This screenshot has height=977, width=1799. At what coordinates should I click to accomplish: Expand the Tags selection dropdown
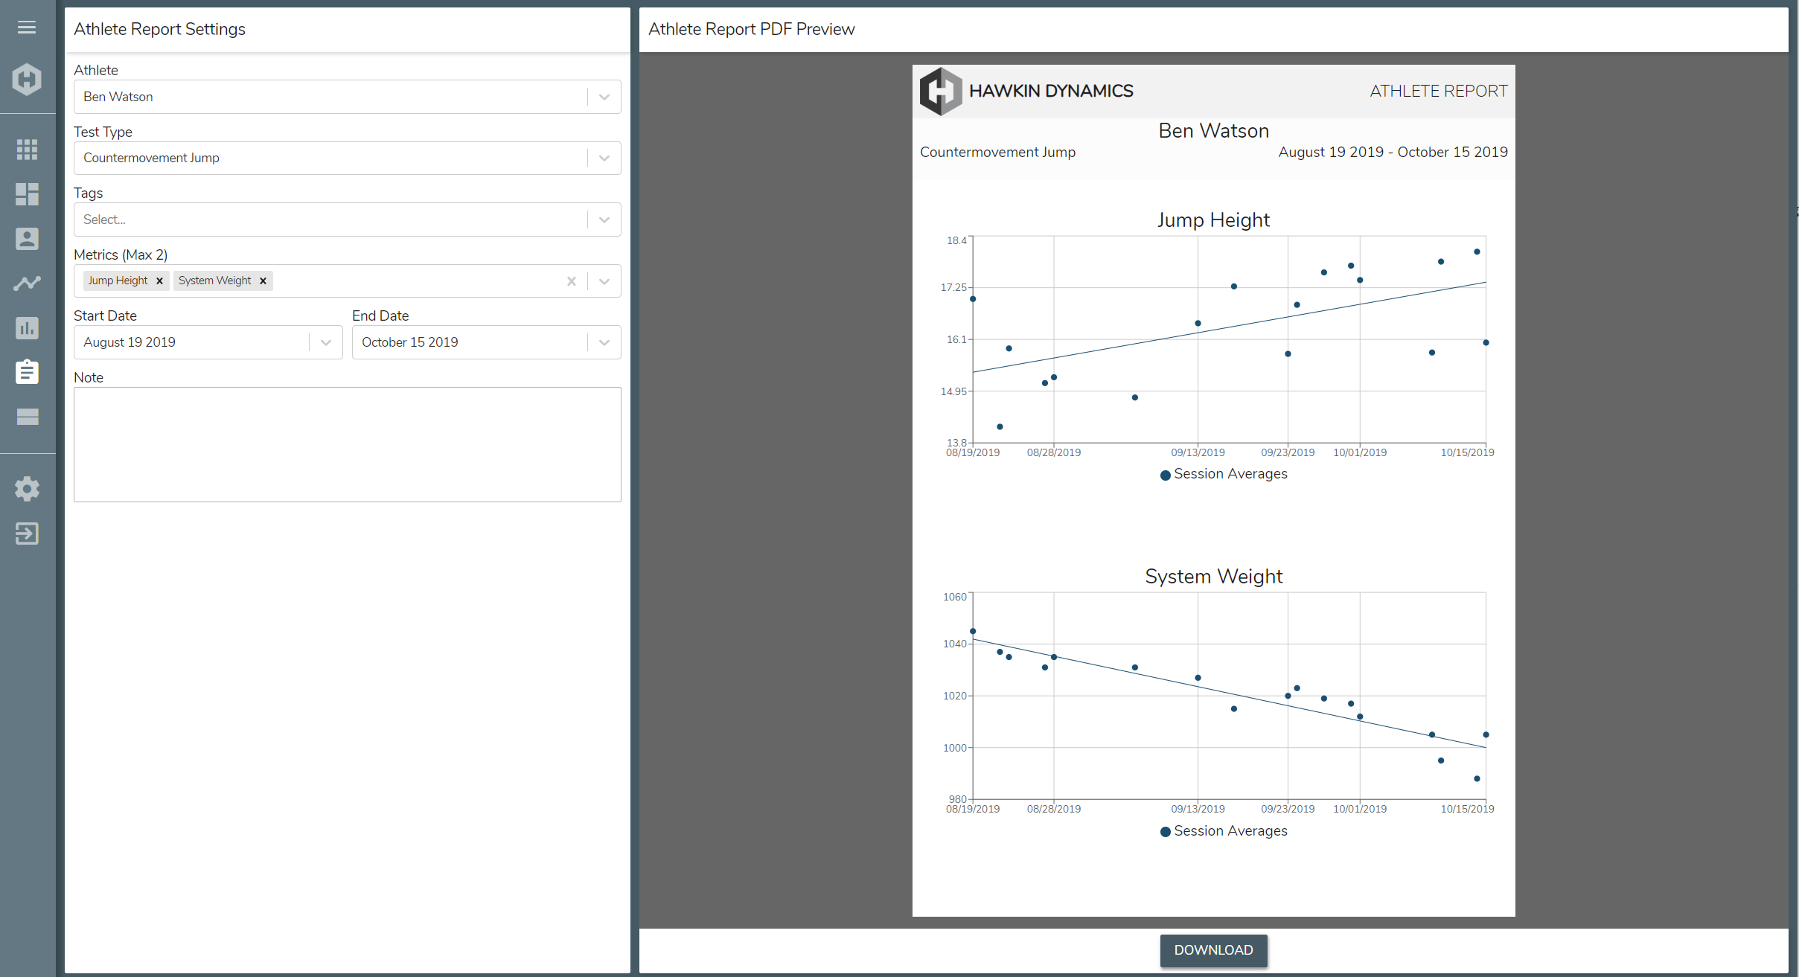tap(604, 219)
